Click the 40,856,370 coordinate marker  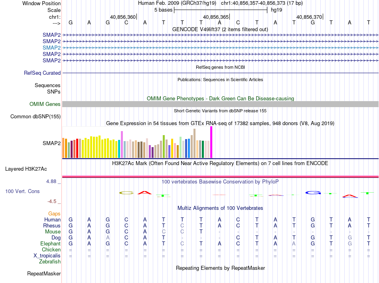(x=309, y=17)
